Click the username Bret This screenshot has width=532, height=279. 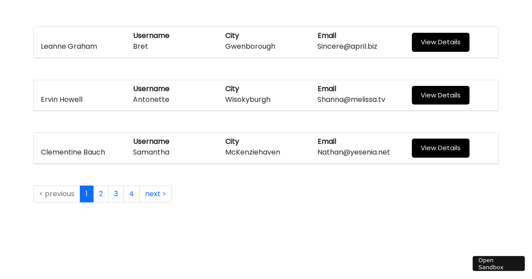[141, 46]
